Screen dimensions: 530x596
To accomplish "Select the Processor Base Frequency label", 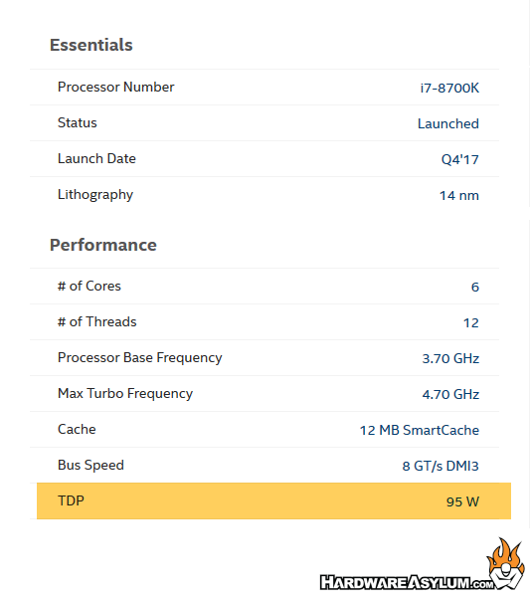I will tap(140, 357).
